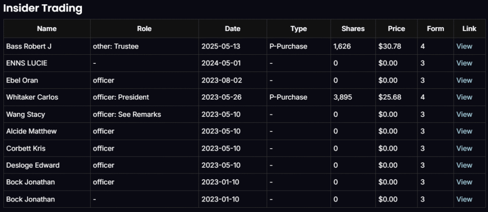Open the View link for Bass Robert J
This screenshot has width=488, height=212.
[464, 46]
